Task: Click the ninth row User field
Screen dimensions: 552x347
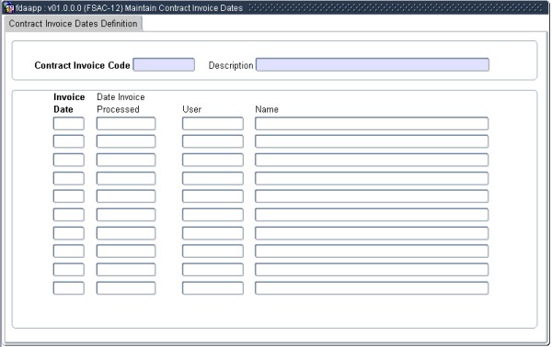Action: click(213, 270)
